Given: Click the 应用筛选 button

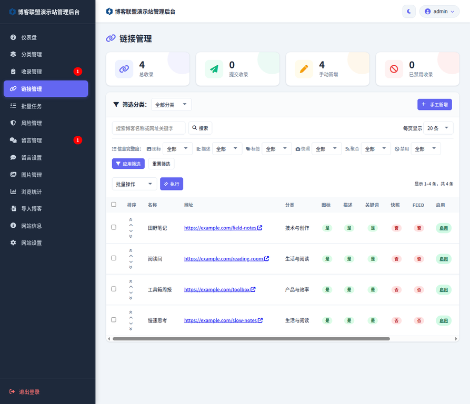Looking at the screenshot, I should click(x=128, y=164).
